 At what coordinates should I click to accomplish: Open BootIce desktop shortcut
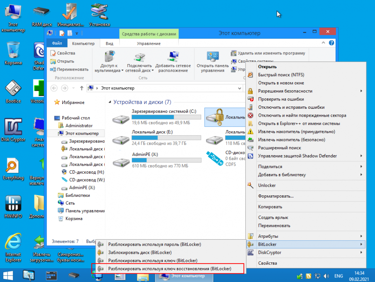13,90
